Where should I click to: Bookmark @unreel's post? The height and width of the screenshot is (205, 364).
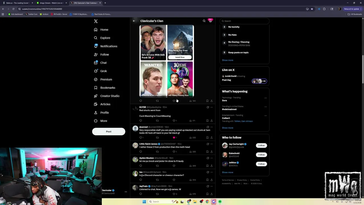tap(207, 138)
